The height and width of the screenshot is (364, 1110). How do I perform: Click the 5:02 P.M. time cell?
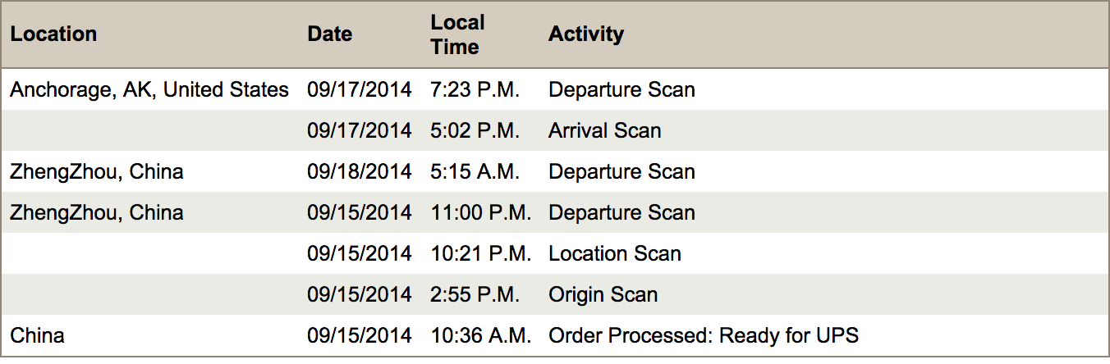[x=475, y=131]
